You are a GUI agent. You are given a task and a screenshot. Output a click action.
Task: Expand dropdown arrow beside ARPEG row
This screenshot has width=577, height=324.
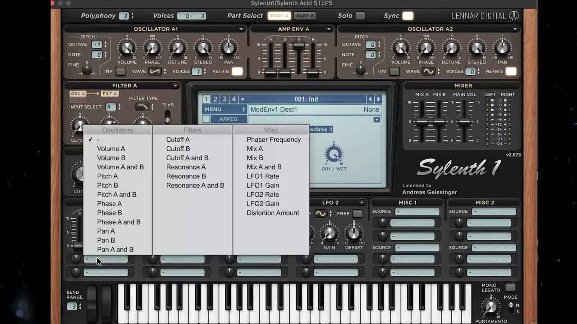377,120
